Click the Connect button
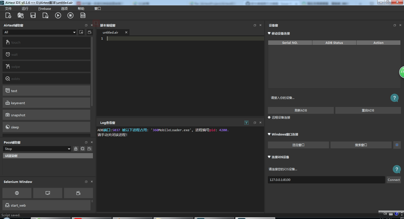The width and height of the screenshot is (404, 219). [x=394, y=180]
